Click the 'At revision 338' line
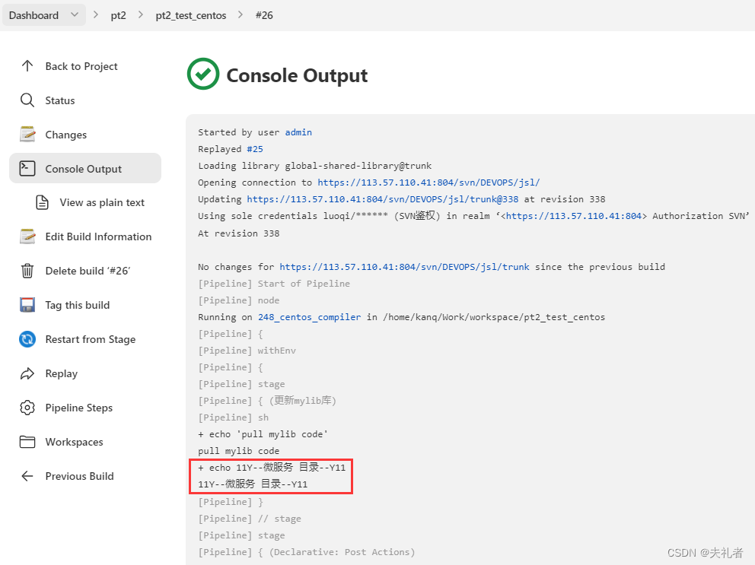Image resolution: width=755 pixels, height=565 pixels. 239,233
